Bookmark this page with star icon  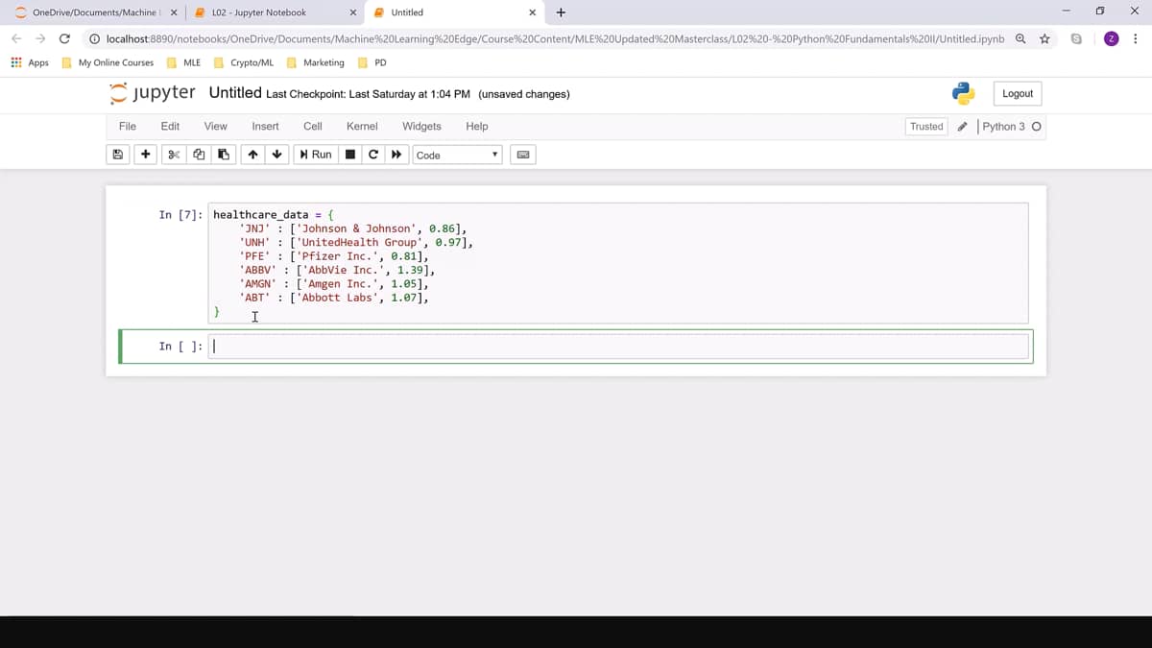point(1044,38)
